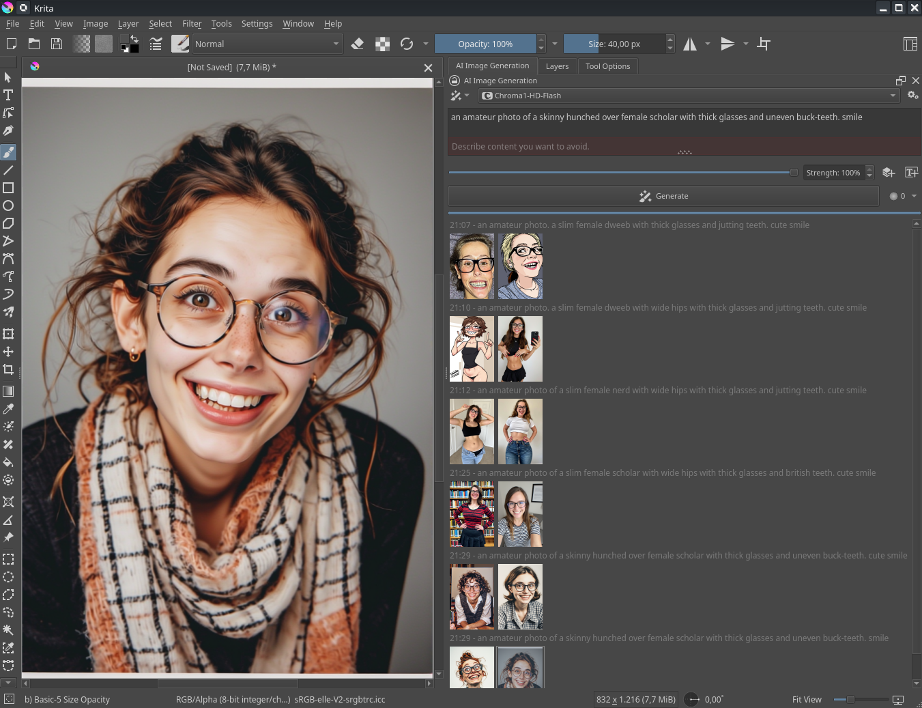Select the bookshelf generated thumbnail
This screenshot has height=708, width=922.
click(x=472, y=514)
